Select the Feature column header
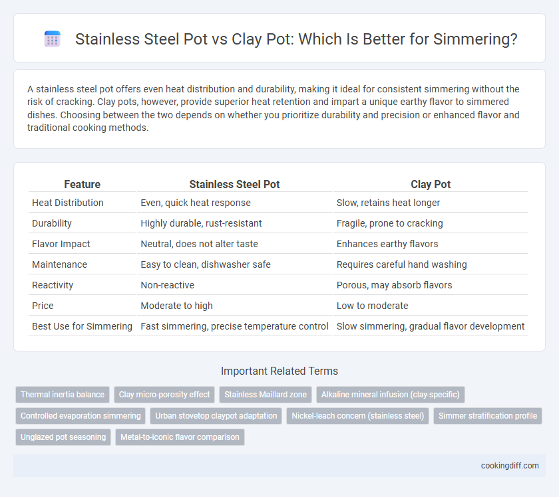This screenshot has height=497, width=559. [82, 184]
